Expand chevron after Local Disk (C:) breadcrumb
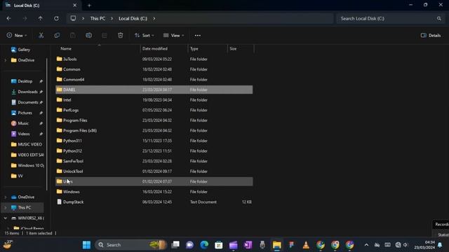449x252 pixels. point(154,19)
